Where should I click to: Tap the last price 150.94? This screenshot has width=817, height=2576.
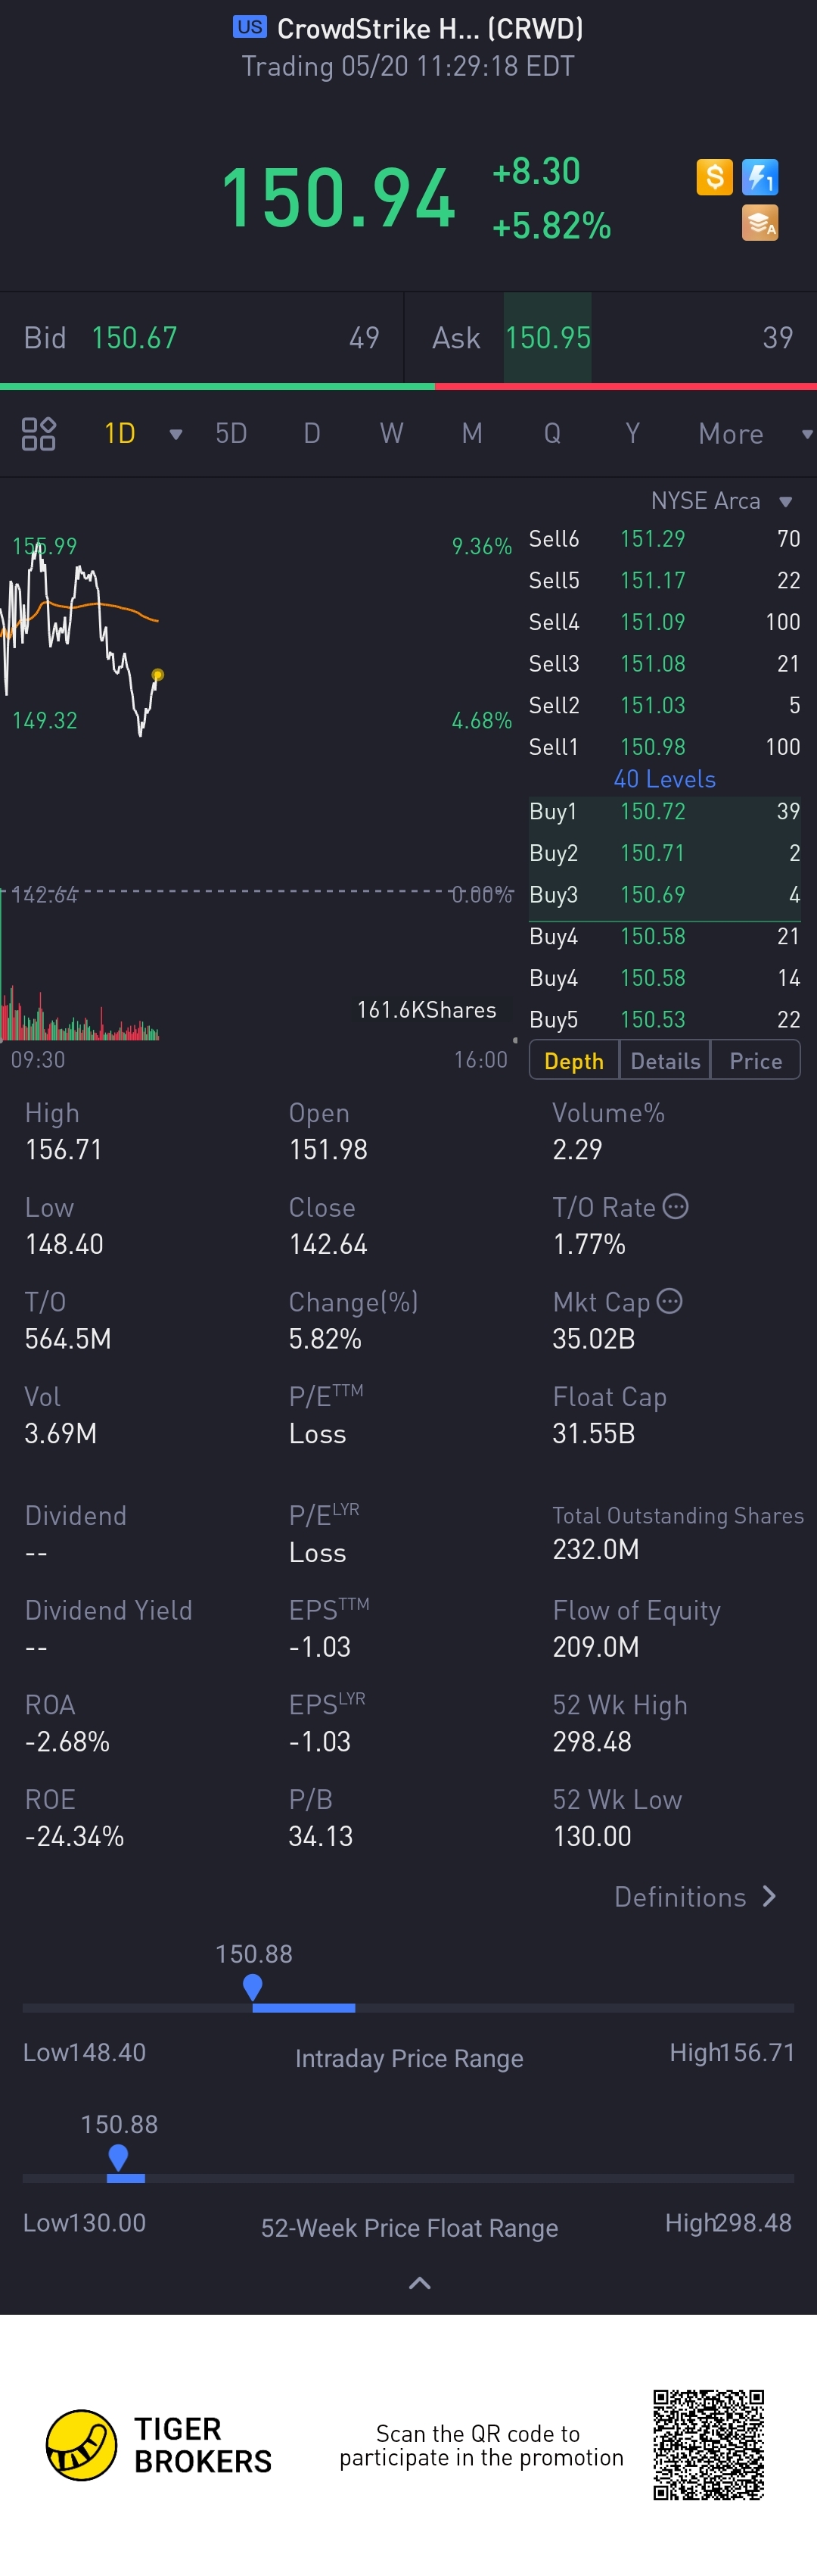339,198
